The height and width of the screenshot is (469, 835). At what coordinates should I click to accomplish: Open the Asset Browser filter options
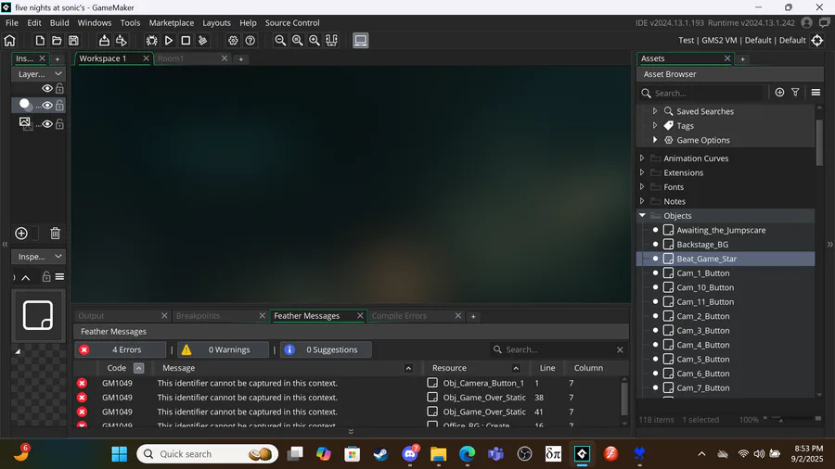[796, 93]
